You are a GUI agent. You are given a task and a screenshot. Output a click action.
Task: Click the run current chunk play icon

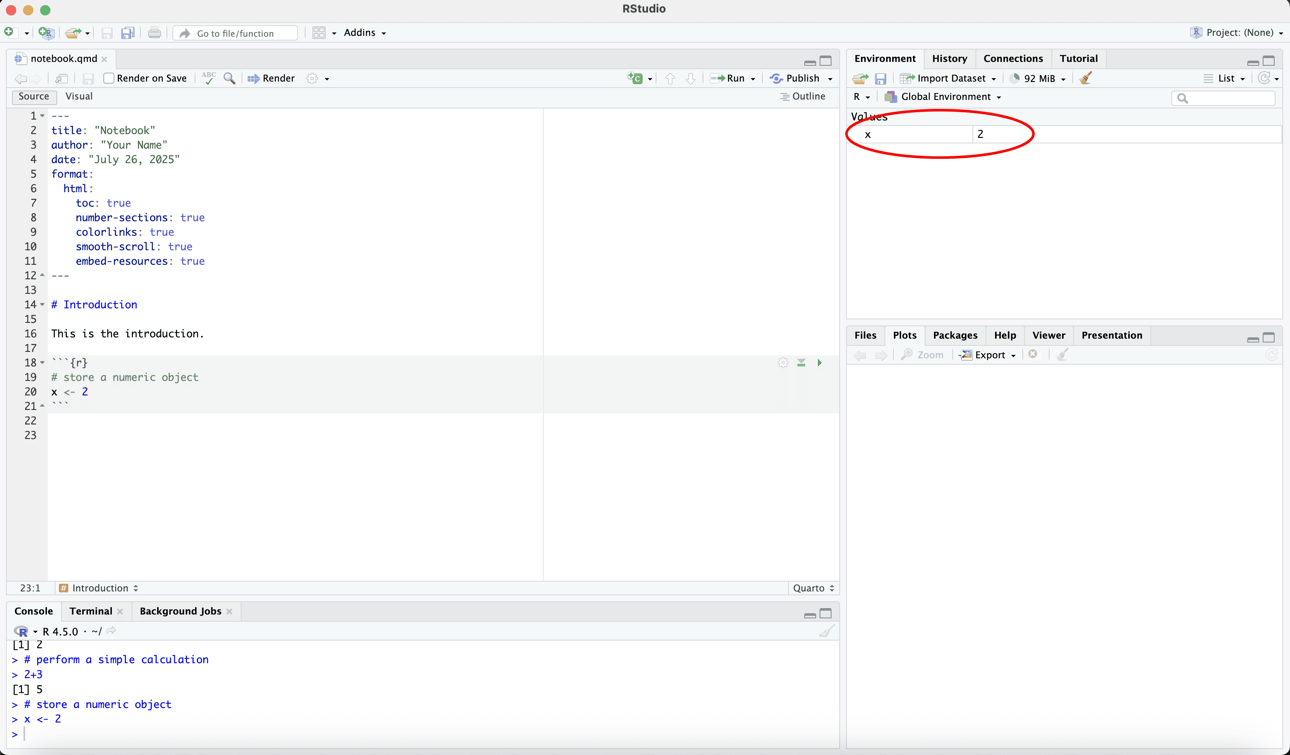[x=820, y=363]
